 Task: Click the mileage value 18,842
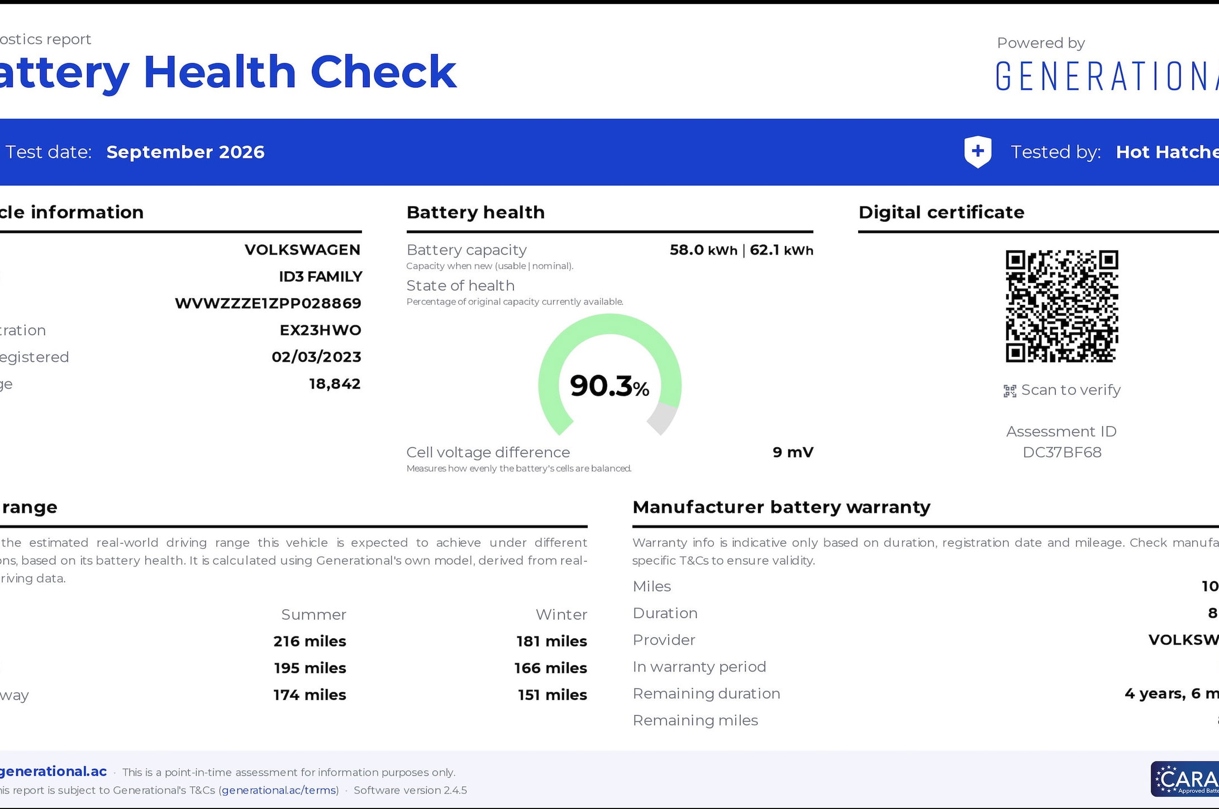coord(335,384)
